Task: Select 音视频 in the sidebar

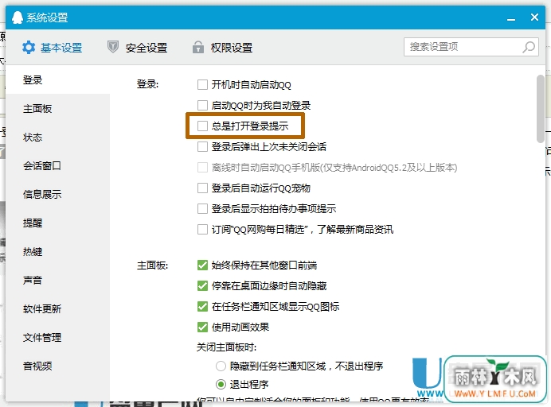Action: (57, 366)
